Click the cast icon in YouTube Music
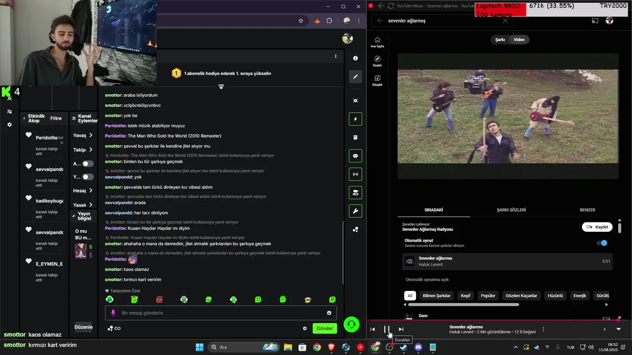Screen dimensions: 632x355 595,21
